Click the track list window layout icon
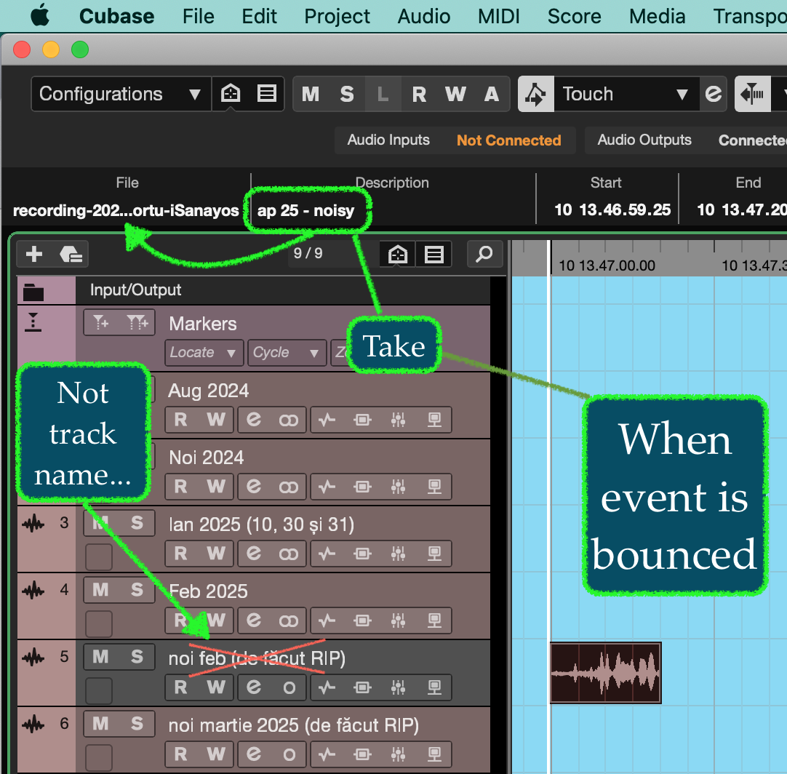 (x=398, y=254)
